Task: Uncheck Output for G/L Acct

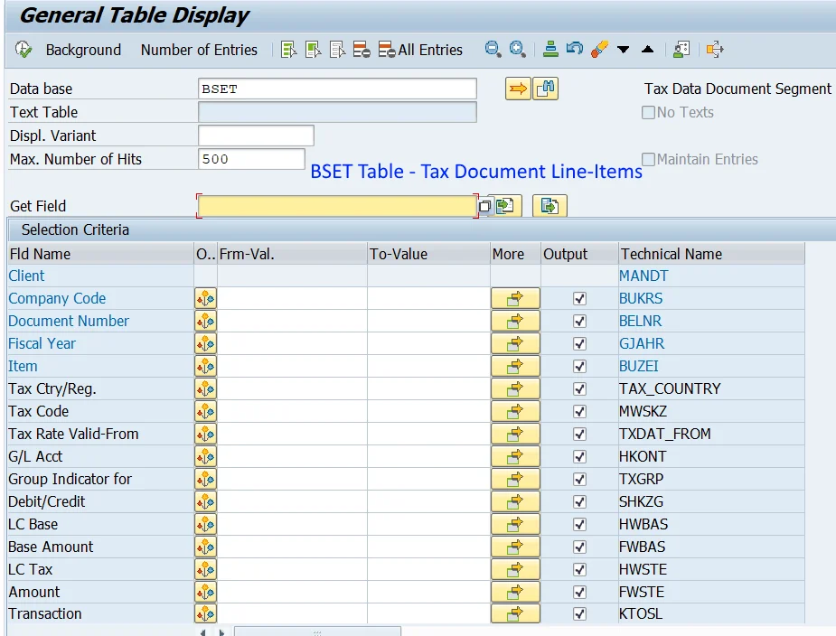Action: tap(579, 457)
